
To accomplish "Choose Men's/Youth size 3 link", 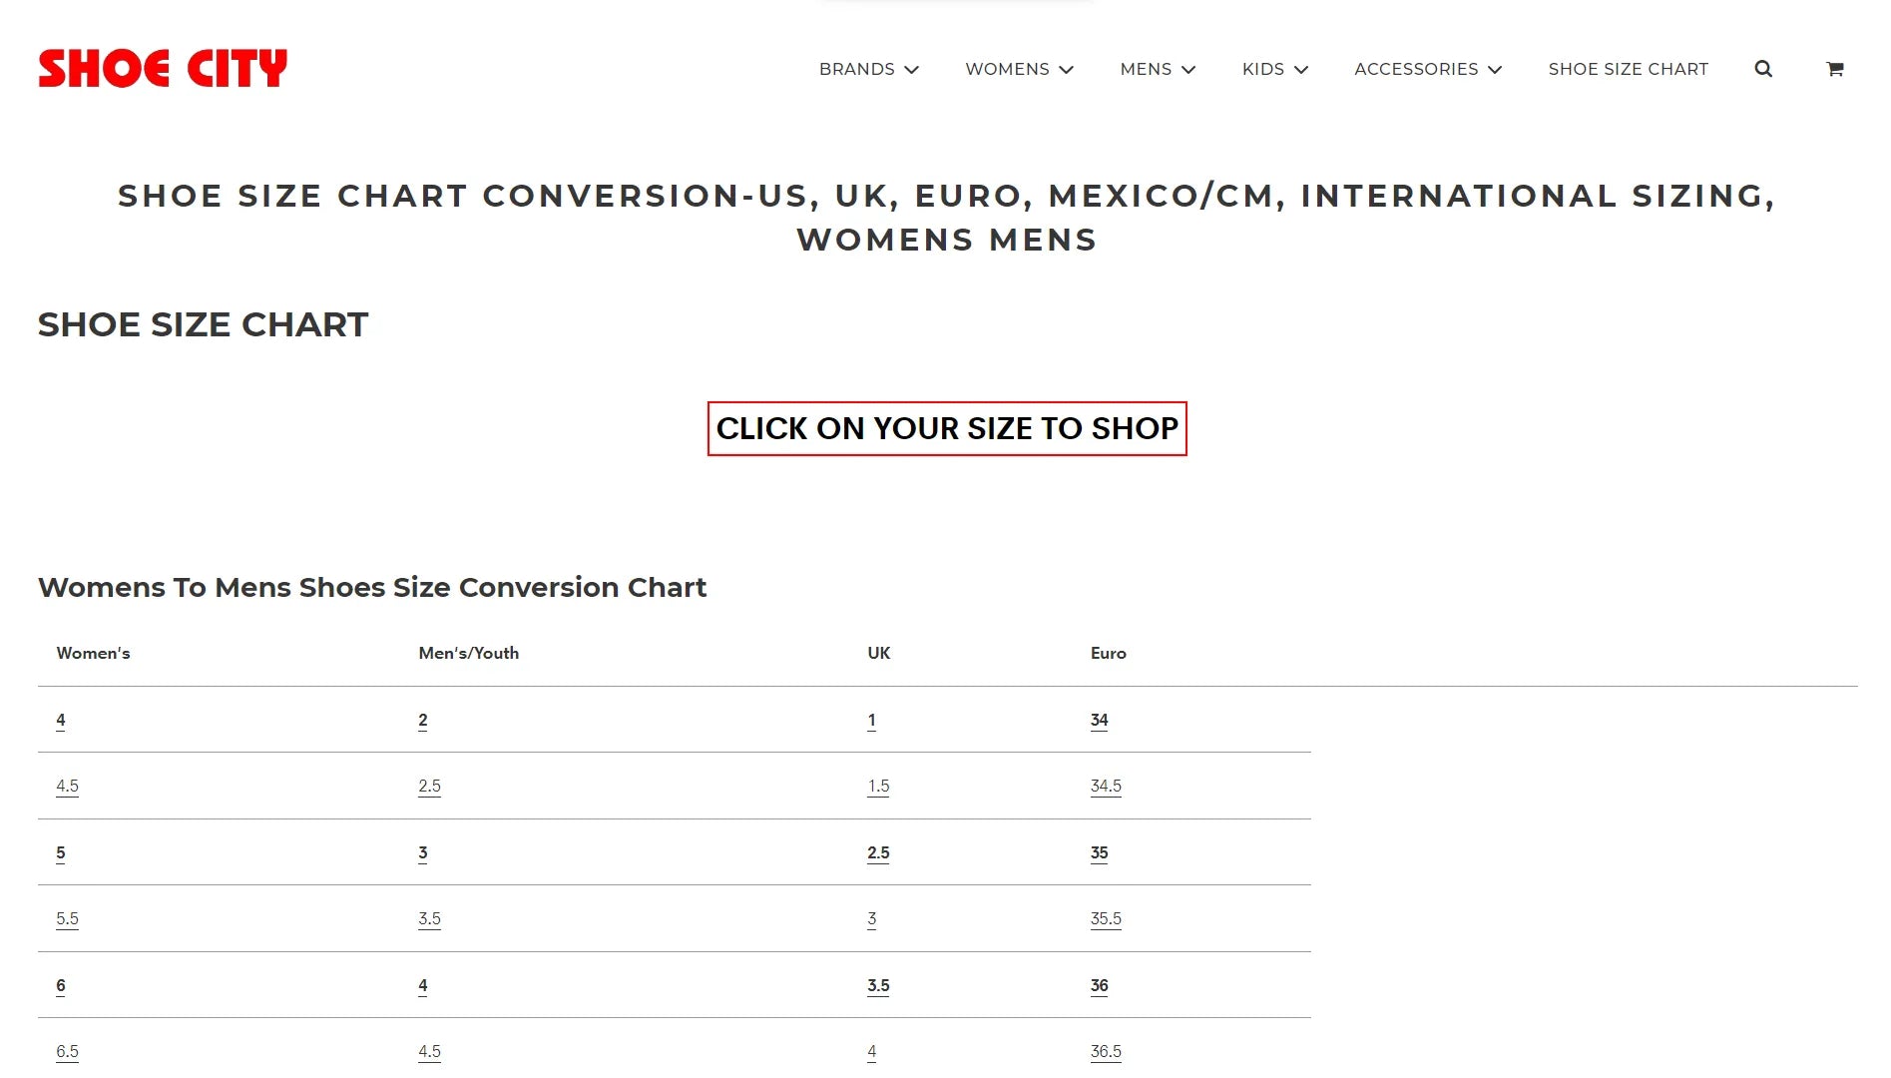I will [x=423, y=852].
